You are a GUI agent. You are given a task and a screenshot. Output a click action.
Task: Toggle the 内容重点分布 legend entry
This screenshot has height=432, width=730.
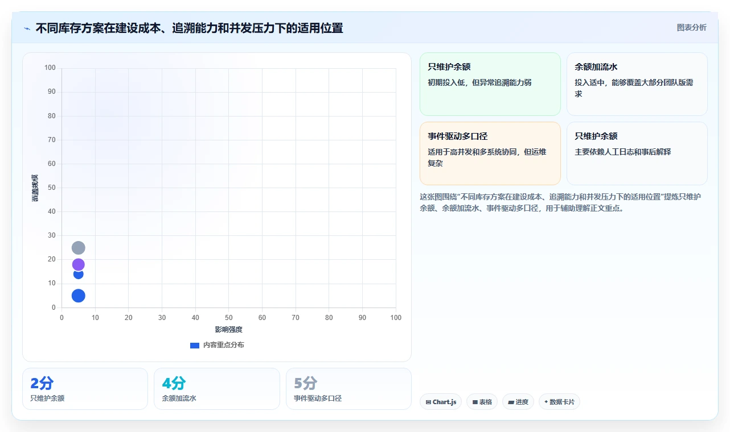[217, 345]
